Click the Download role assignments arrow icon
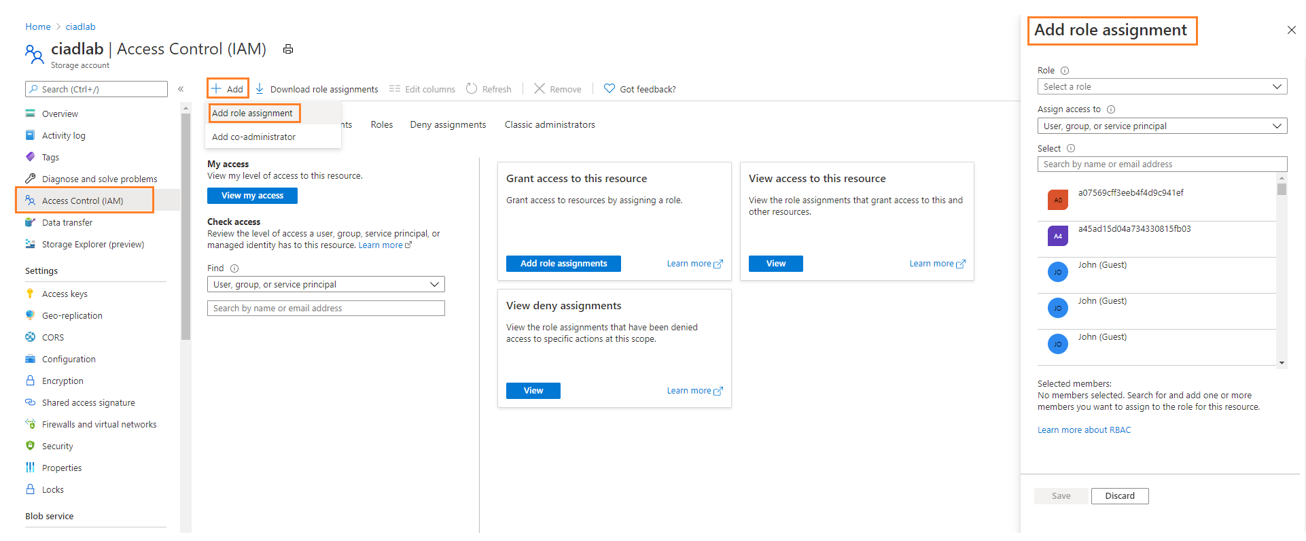1306x541 pixels. coord(260,89)
